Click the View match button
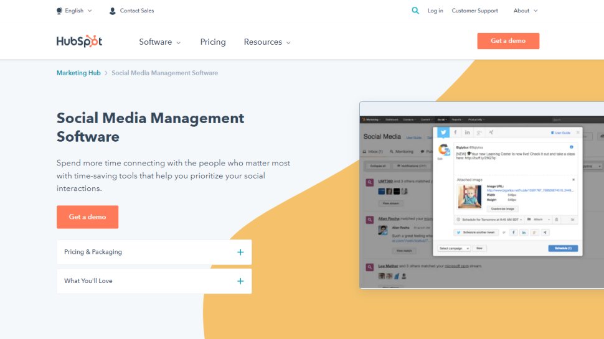 [x=404, y=251]
